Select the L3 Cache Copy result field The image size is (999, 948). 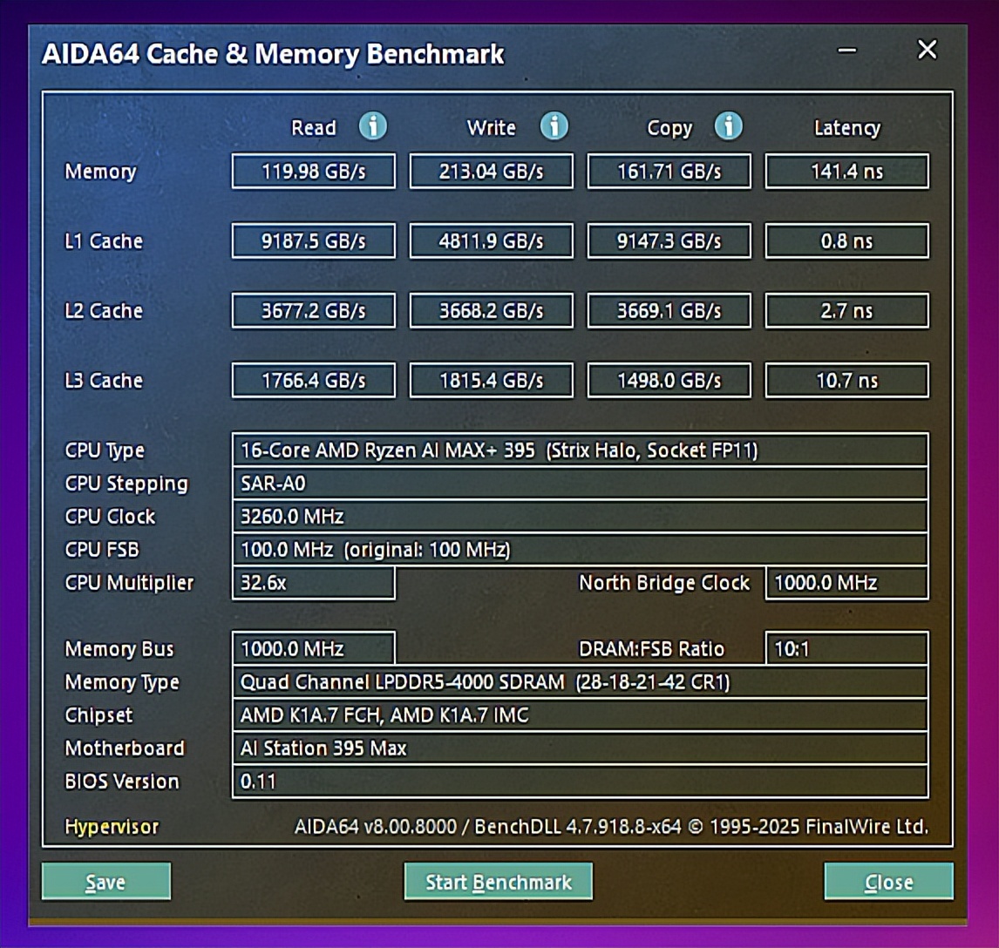[669, 380]
